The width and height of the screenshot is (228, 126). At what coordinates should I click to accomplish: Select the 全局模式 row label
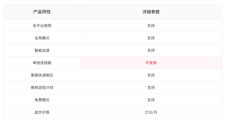pos(42,38)
